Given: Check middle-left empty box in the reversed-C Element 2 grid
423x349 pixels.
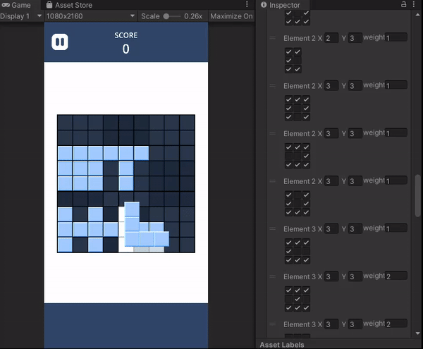Looking at the screenshot, I should tap(288, 156).
